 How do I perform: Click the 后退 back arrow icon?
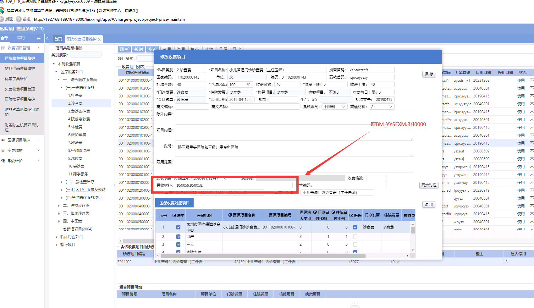click(2, 19)
